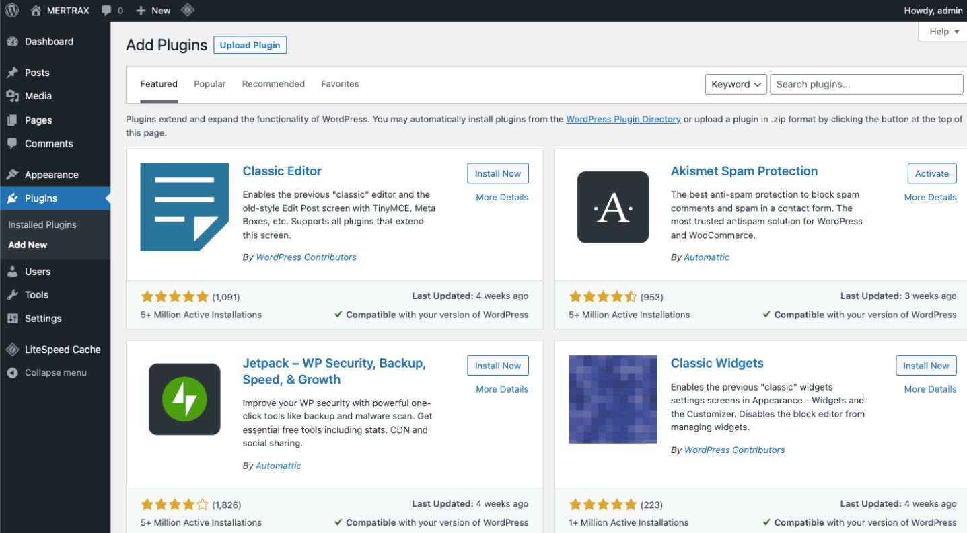Open WordPress Contributors link under Classic Widgets
The width and height of the screenshot is (967, 533).
[x=734, y=450]
